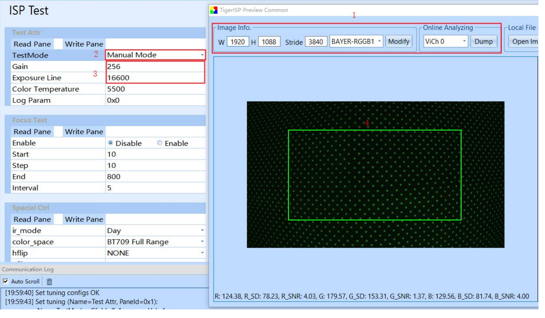The width and height of the screenshot is (545, 318).
Task: Expand the BAYER-RGGB1 format dropdown
Action: (379, 41)
